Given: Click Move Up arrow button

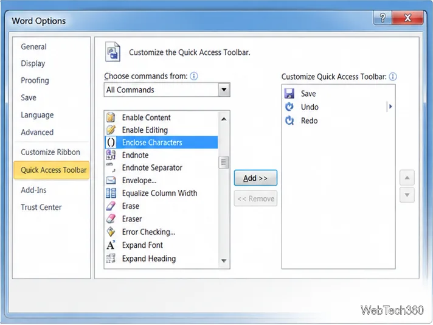Looking at the screenshot, I should [x=407, y=178].
